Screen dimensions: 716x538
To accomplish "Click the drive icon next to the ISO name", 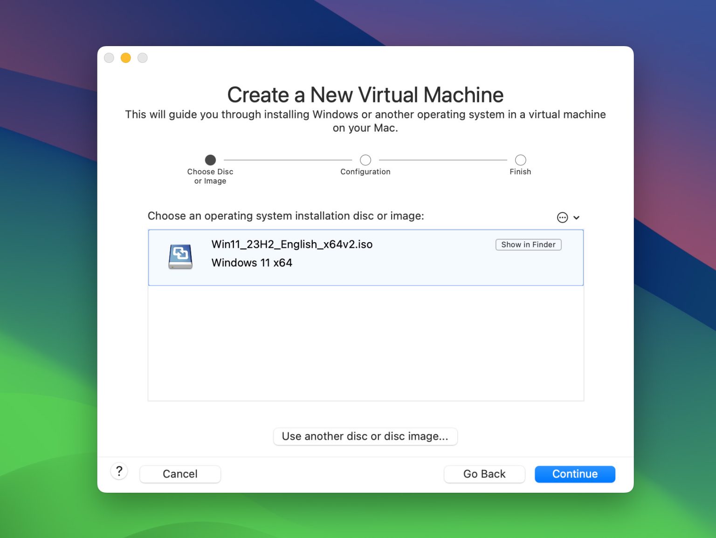I will pyautogui.click(x=180, y=257).
